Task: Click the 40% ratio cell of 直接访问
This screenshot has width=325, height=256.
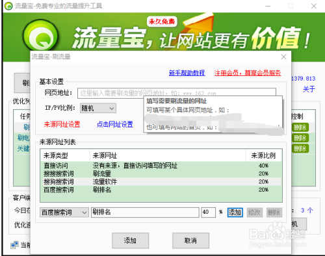Action: (263, 166)
